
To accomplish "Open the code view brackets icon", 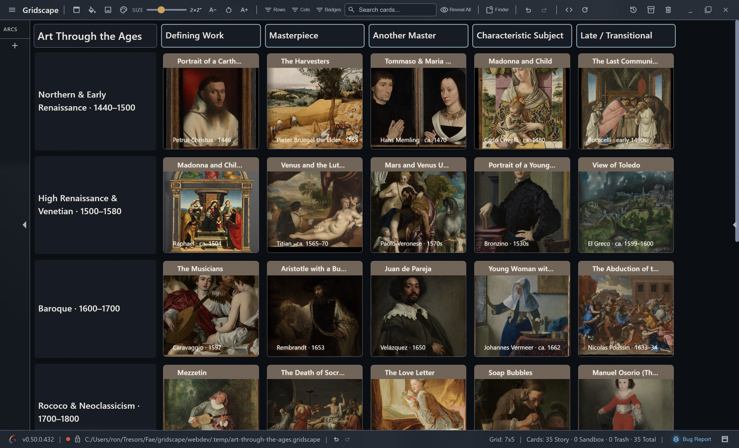I will click(569, 10).
